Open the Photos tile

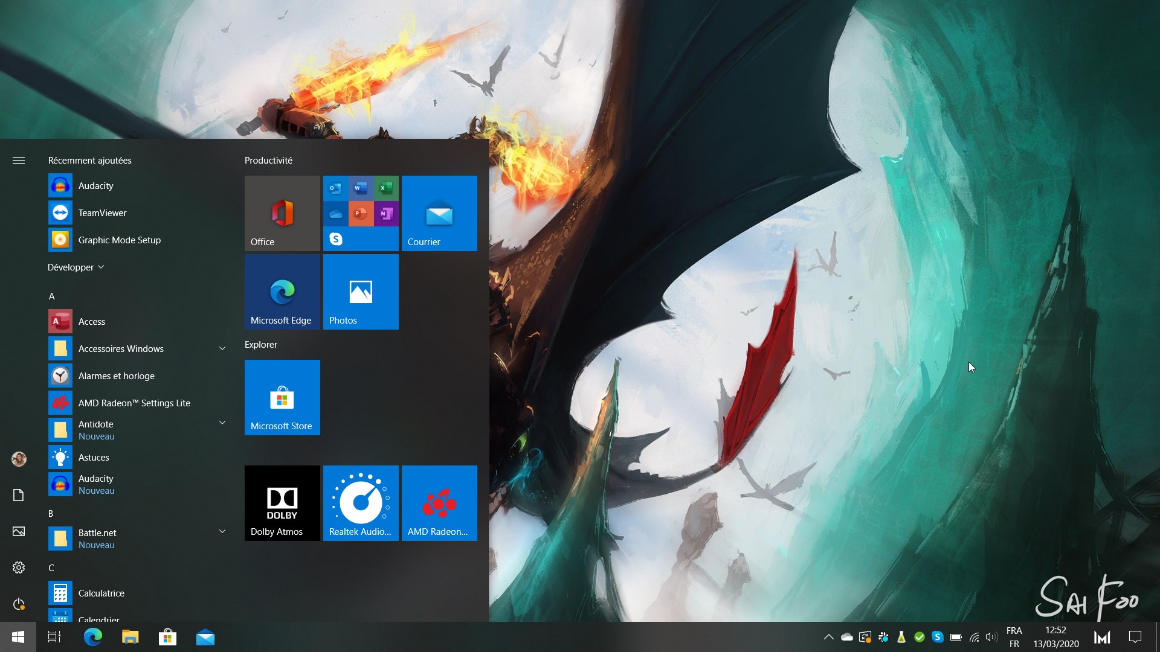[361, 292]
